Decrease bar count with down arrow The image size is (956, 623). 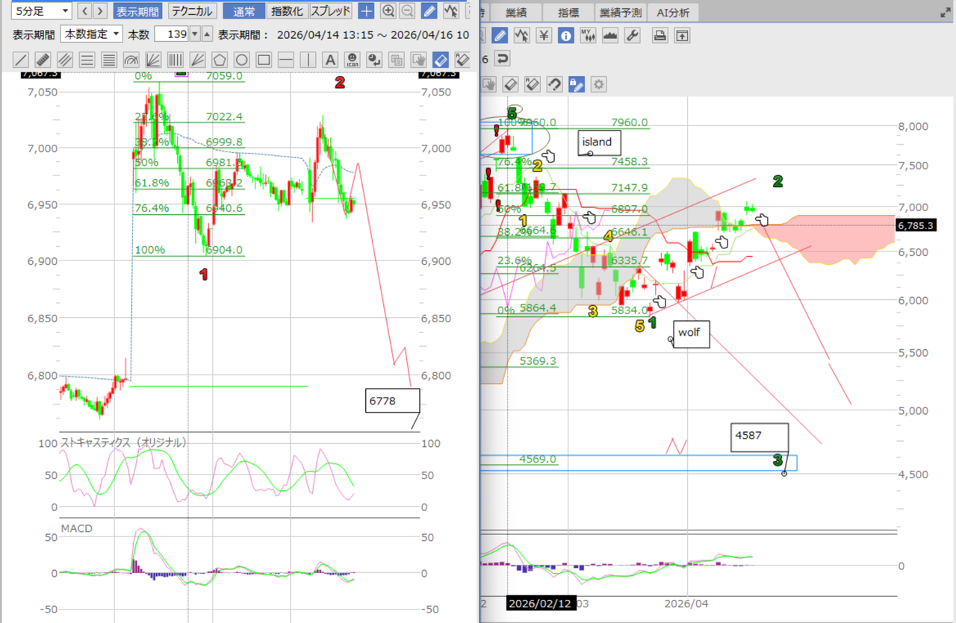click(x=195, y=34)
